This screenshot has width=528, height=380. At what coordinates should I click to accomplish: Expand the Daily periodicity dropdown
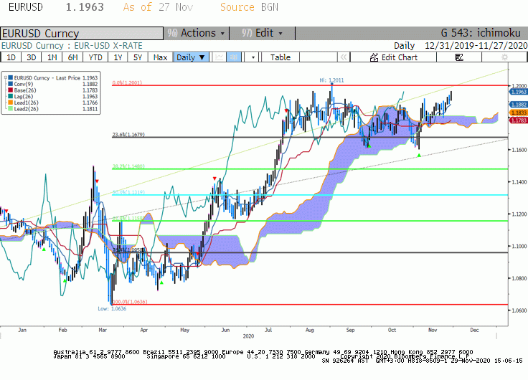click(x=192, y=57)
